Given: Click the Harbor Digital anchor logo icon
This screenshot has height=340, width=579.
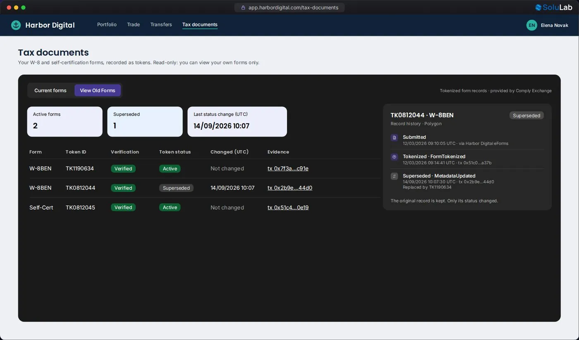Looking at the screenshot, I should click(x=16, y=25).
